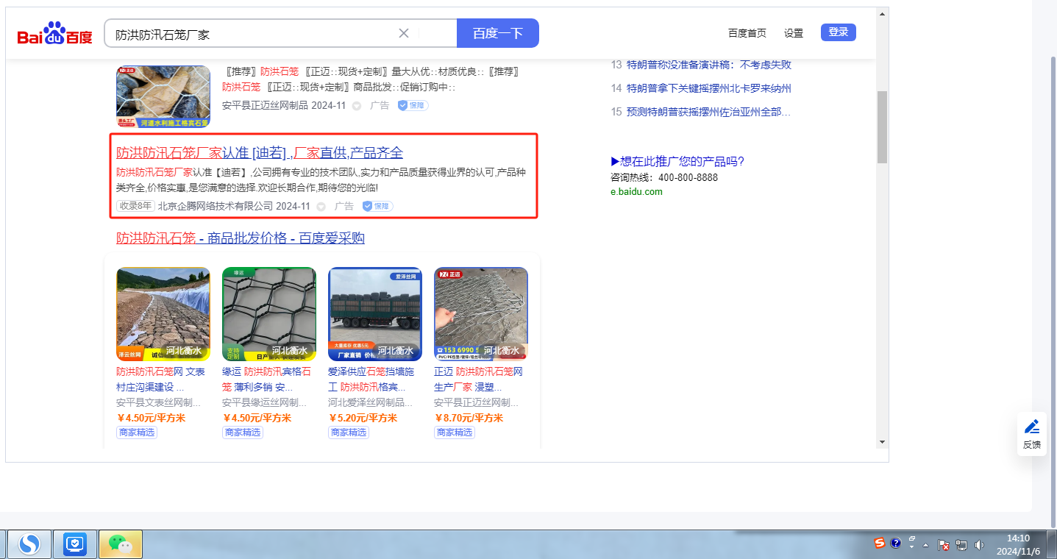Open 爱泽丝网 truck product thumbnail
Image resolution: width=1057 pixels, height=559 pixels.
375,314
